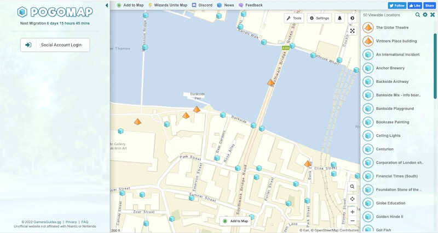This screenshot has width=438, height=233.
Task: Select Ceiling Lights in list
Action: 397,135
